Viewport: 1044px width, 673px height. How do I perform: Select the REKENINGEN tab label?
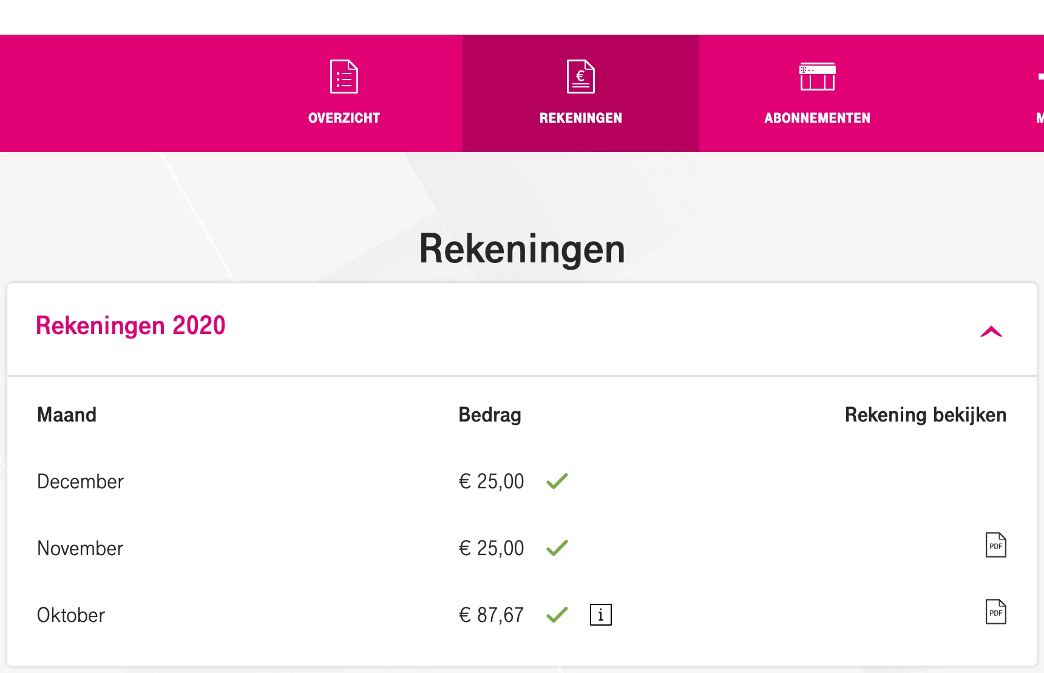pos(580,118)
